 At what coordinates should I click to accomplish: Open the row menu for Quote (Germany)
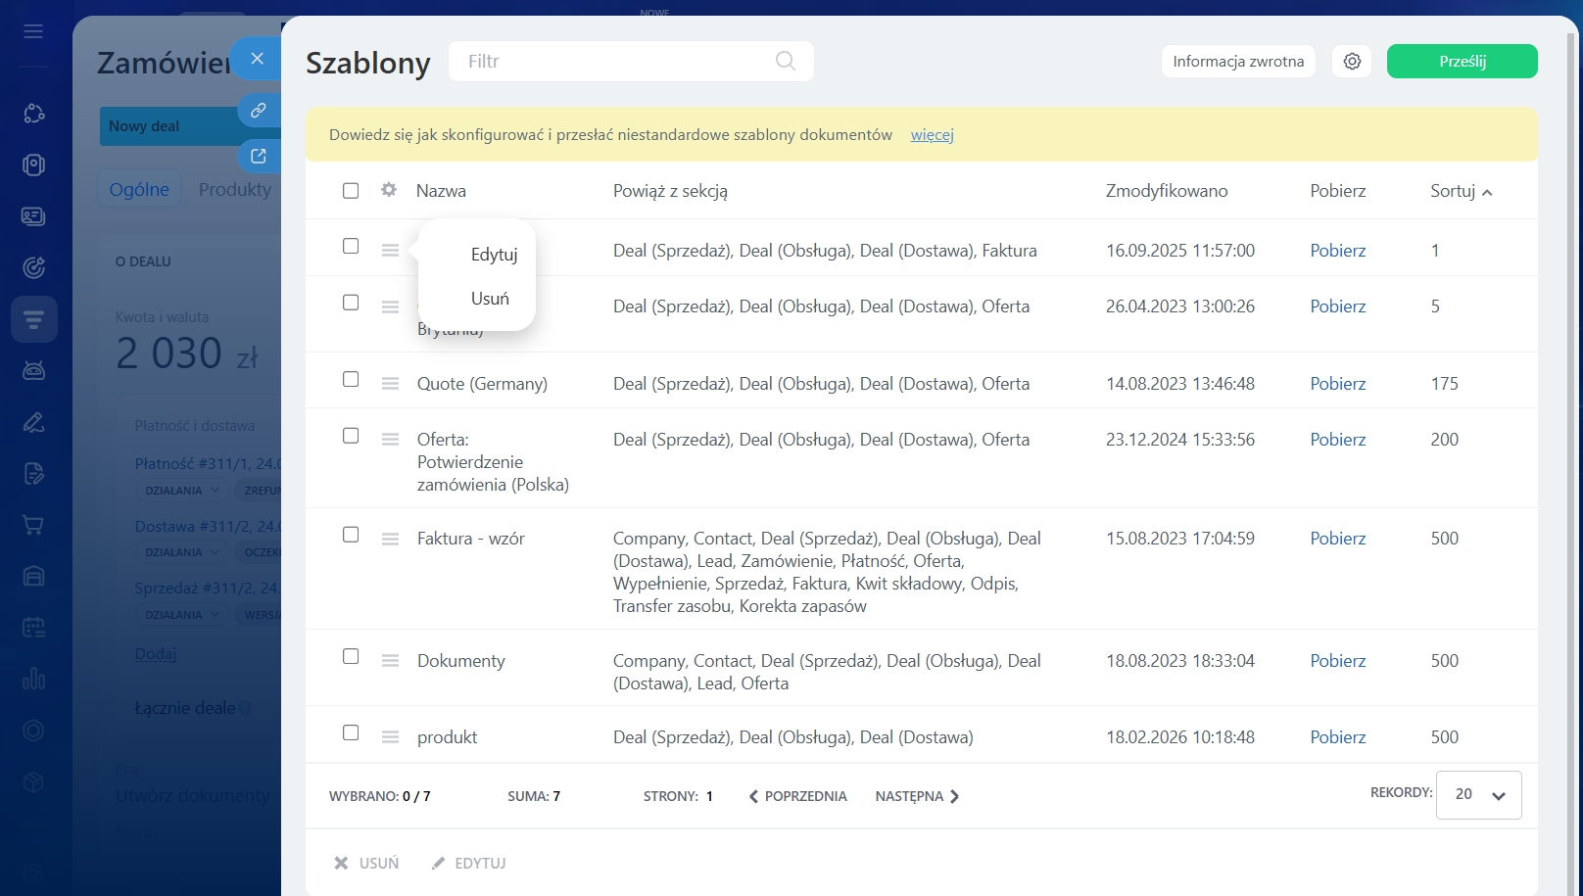coord(390,384)
